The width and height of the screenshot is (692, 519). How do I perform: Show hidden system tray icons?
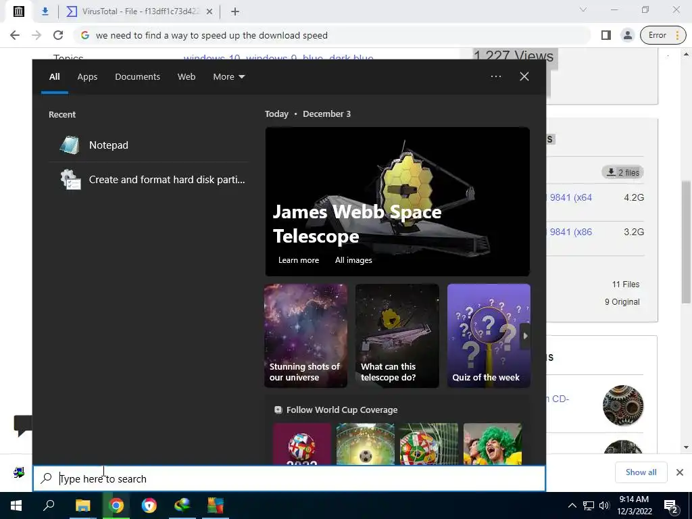pyautogui.click(x=572, y=505)
